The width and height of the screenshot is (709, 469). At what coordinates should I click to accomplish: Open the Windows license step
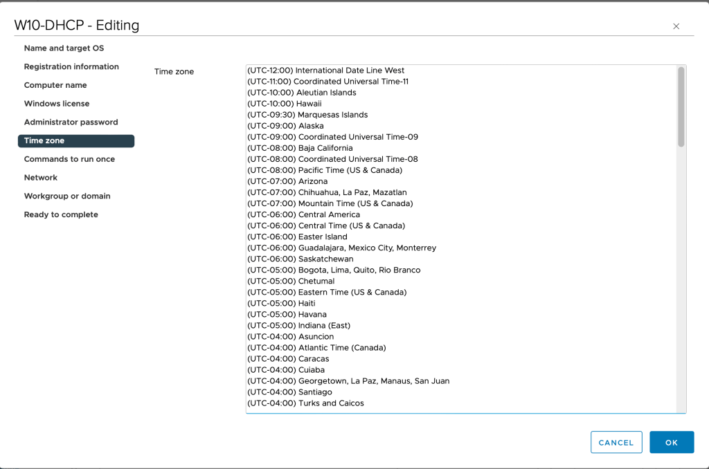point(57,104)
